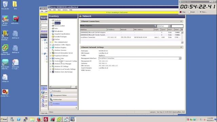The width and height of the screenshot is (217, 122).
Task: Expand the Internet Information Server node
Action: pos(51,53)
